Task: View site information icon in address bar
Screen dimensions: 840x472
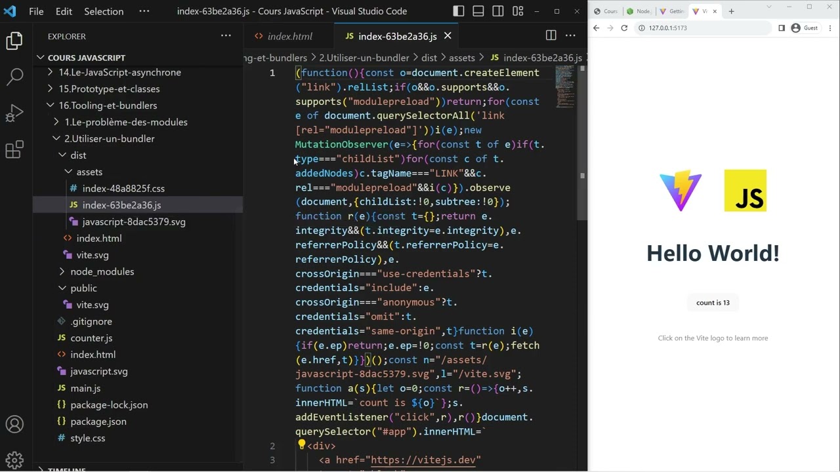Action: coord(641,28)
